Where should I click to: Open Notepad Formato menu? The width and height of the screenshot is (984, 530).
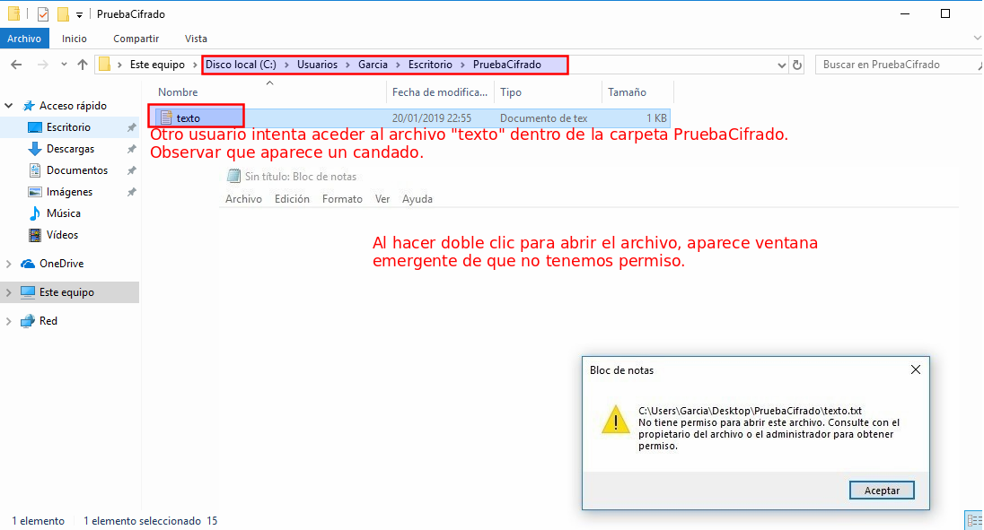pos(342,199)
